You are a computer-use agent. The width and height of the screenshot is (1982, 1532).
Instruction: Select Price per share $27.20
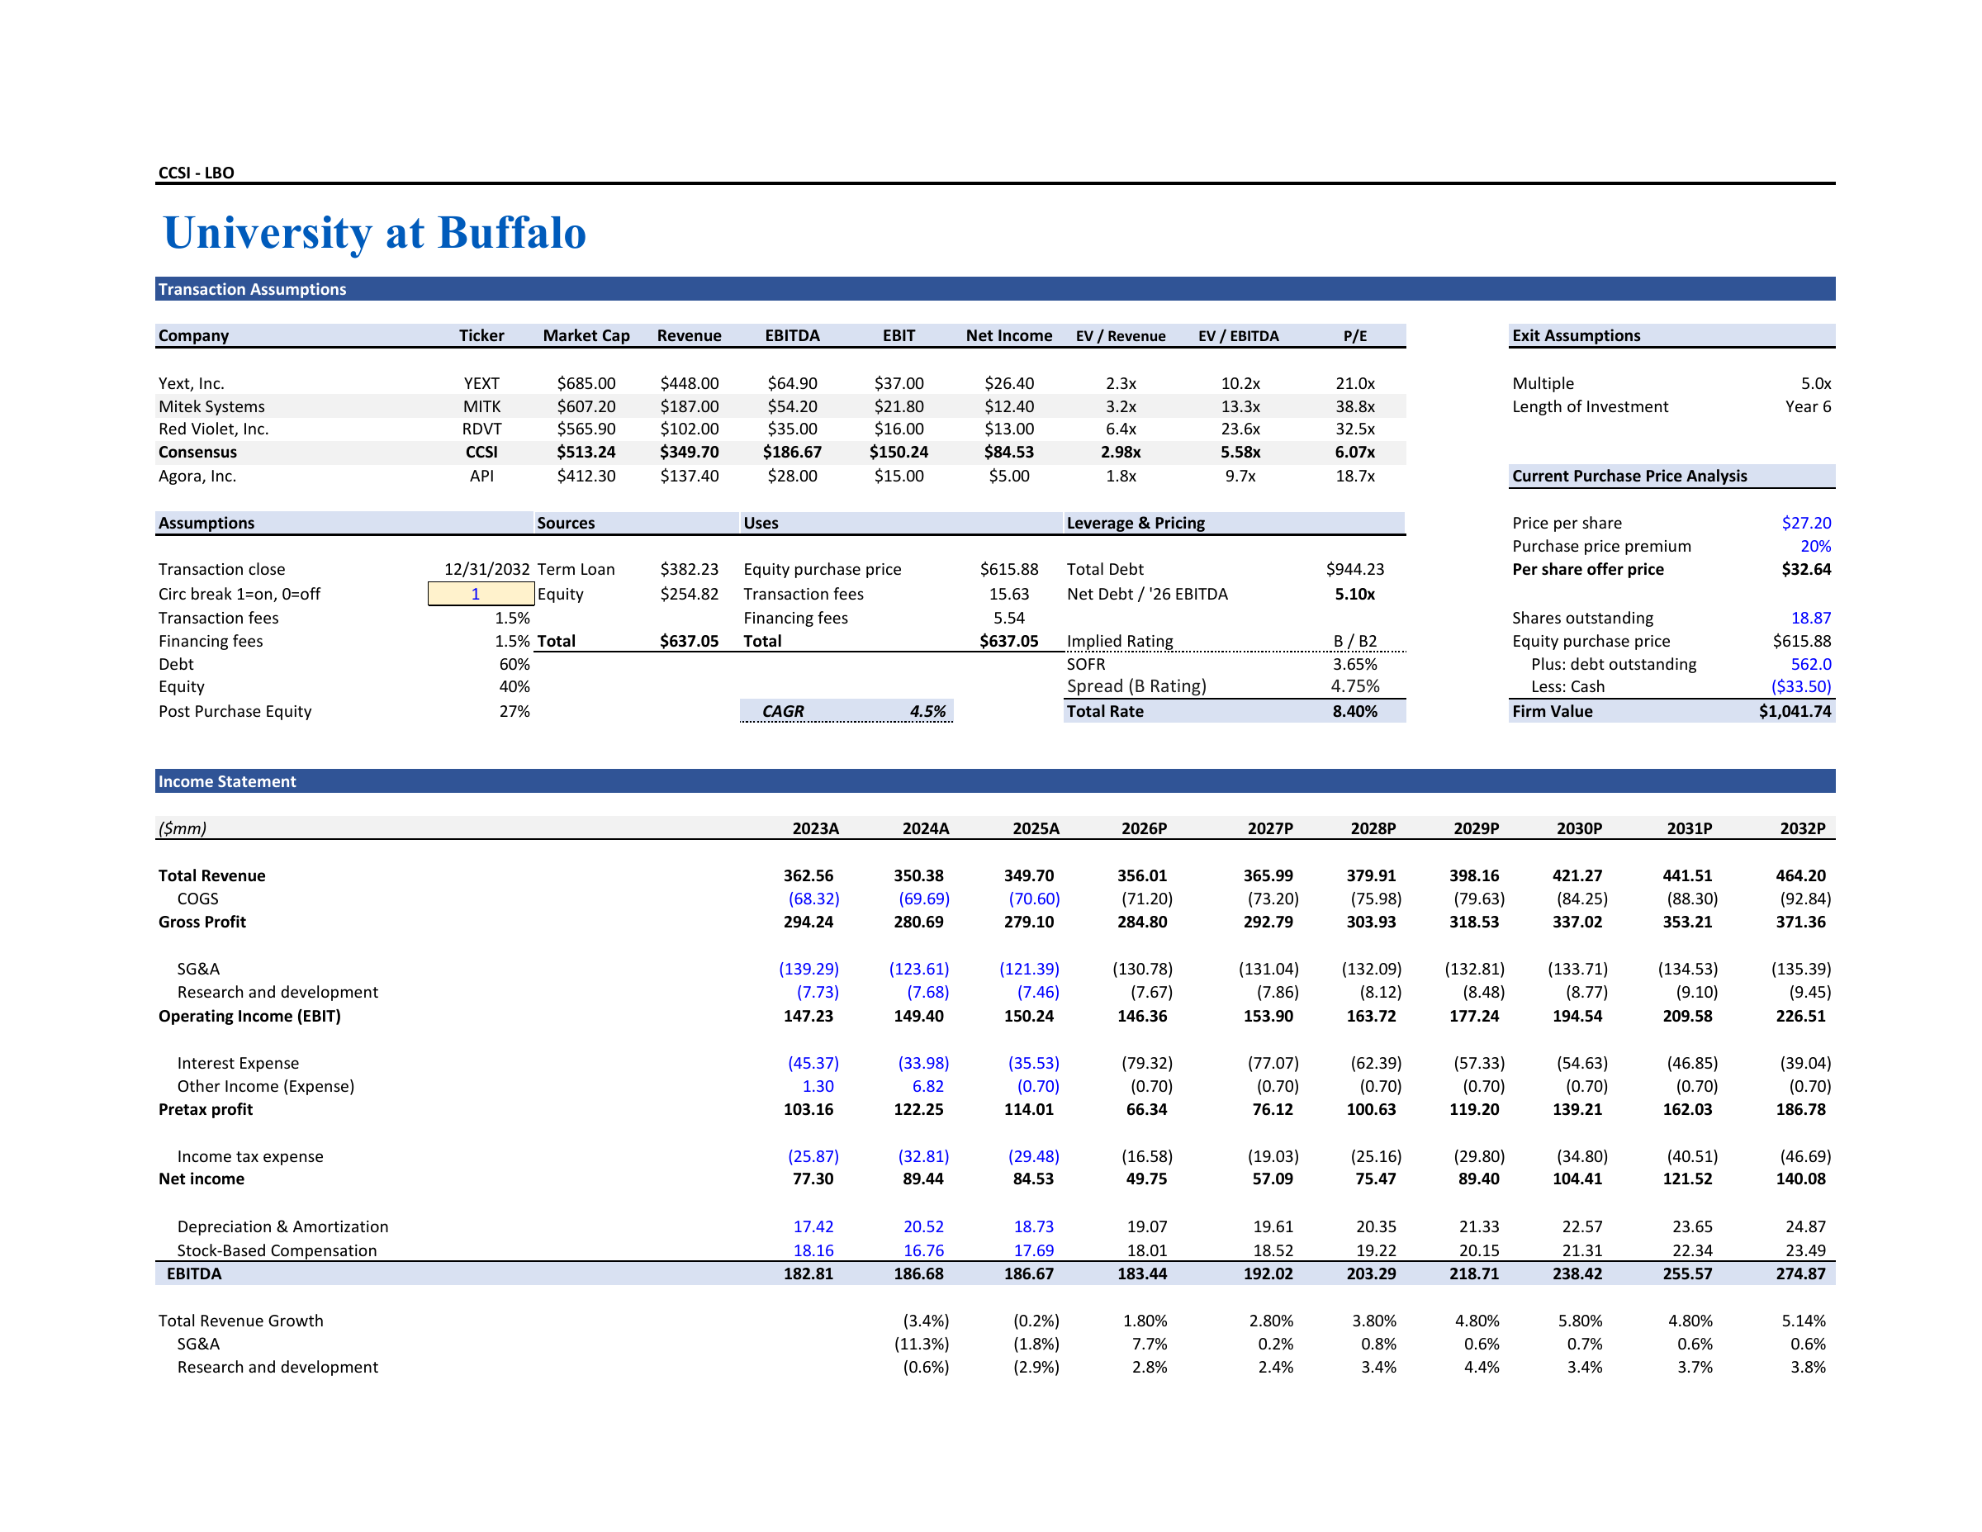pos(1806,523)
